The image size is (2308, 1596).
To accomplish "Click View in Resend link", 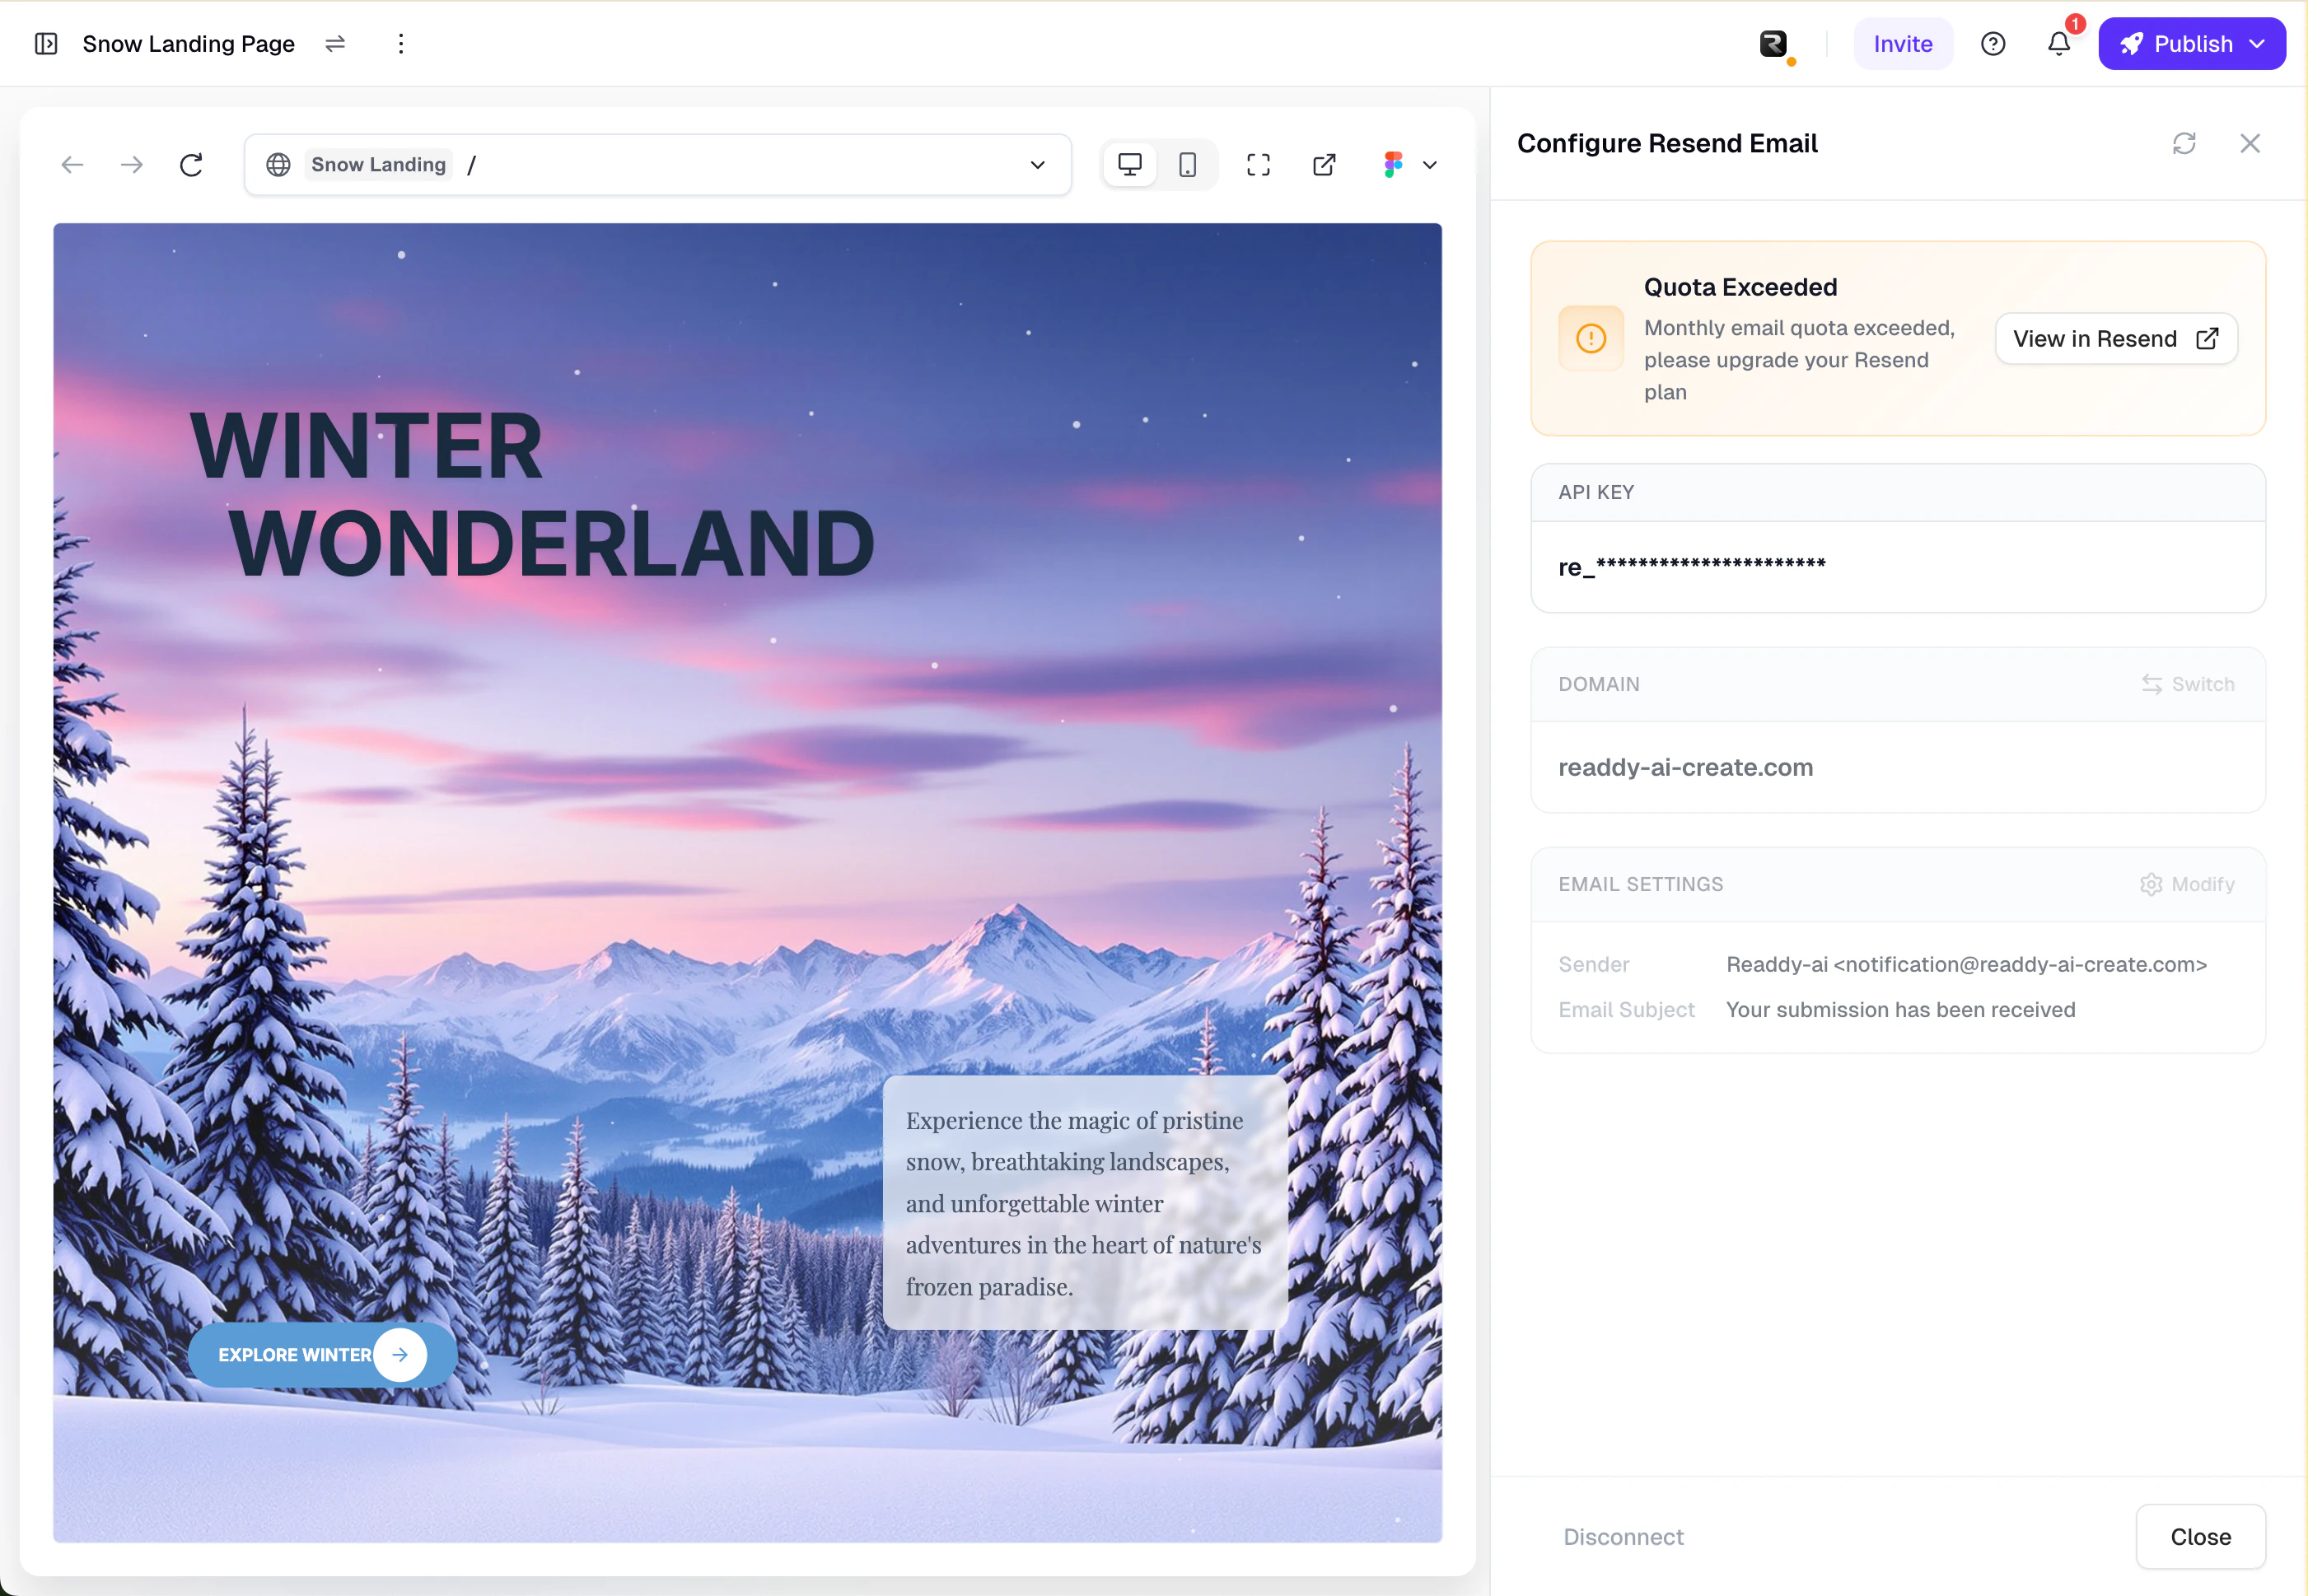I will (x=2115, y=339).
